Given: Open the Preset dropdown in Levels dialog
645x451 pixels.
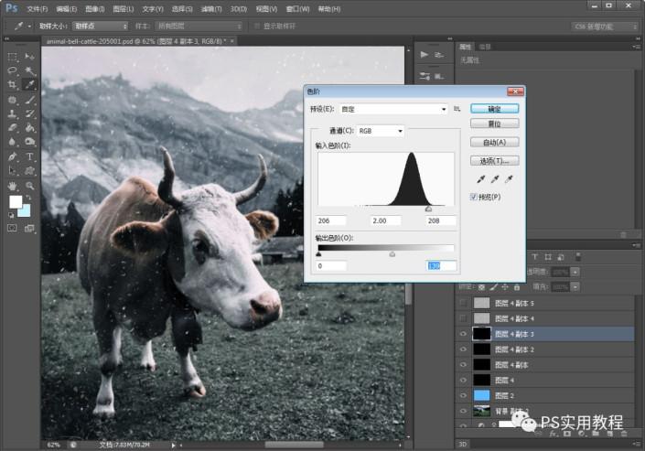Looking at the screenshot, I should (x=393, y=109).
